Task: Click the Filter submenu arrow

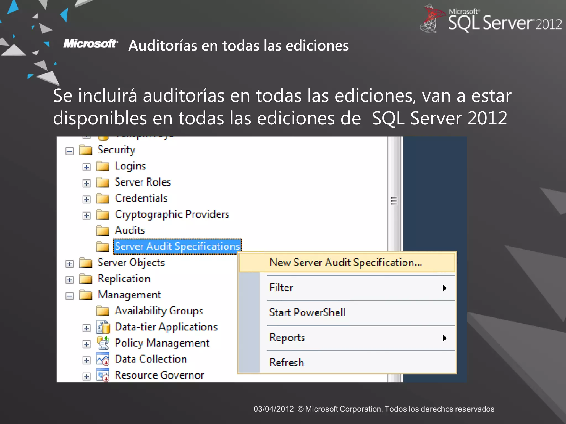Action: click(444, 288)
